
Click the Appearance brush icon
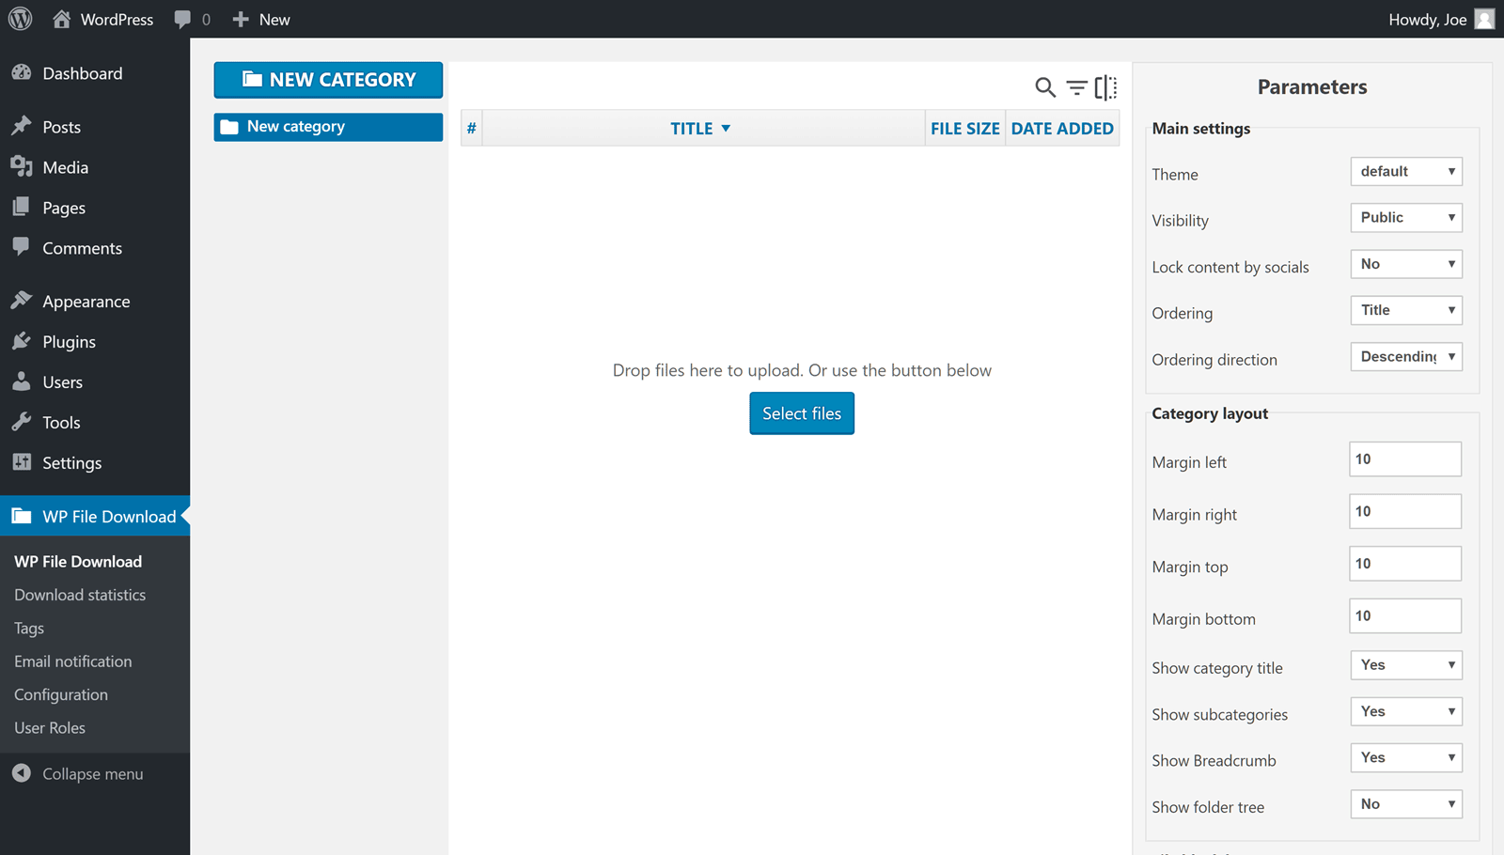coord(22,301)
